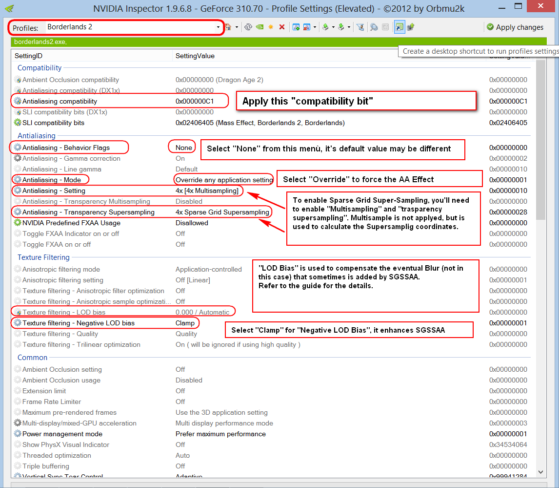Select '4x Sparse Grid Supersampling' value
This screenshot has width=559, height=488.
click(222, 212)
